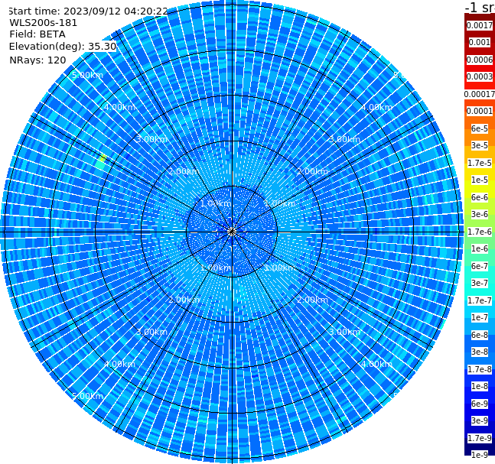Viewport: 495px width, 464px height.
Task: Select the Elevation(deg): 35.30 text
Action: 63,47
